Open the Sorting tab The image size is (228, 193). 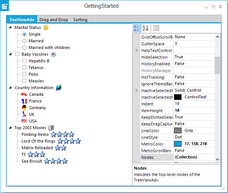click(x=80, y=20)
